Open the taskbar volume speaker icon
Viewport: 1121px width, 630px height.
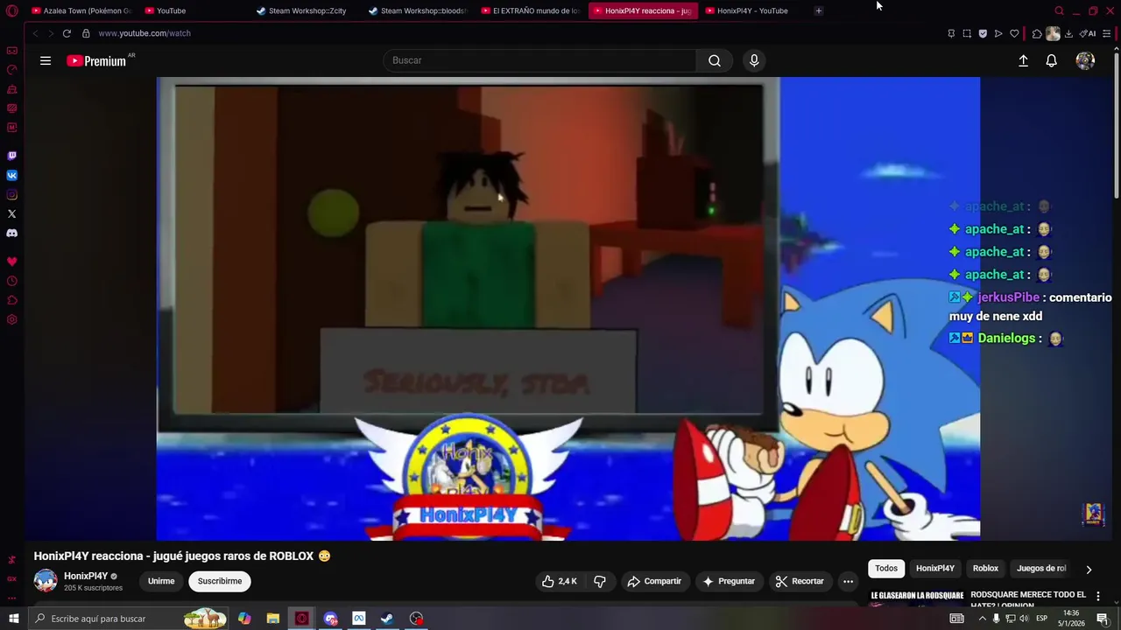(1024, 619)
